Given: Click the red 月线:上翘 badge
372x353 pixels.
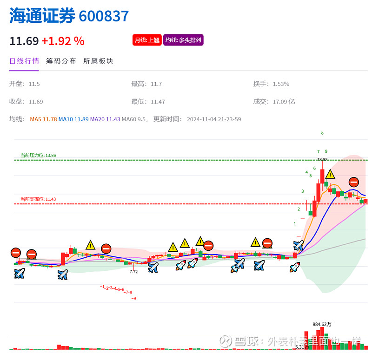Looking at the screenshot, I should click(x=147, y=40).
